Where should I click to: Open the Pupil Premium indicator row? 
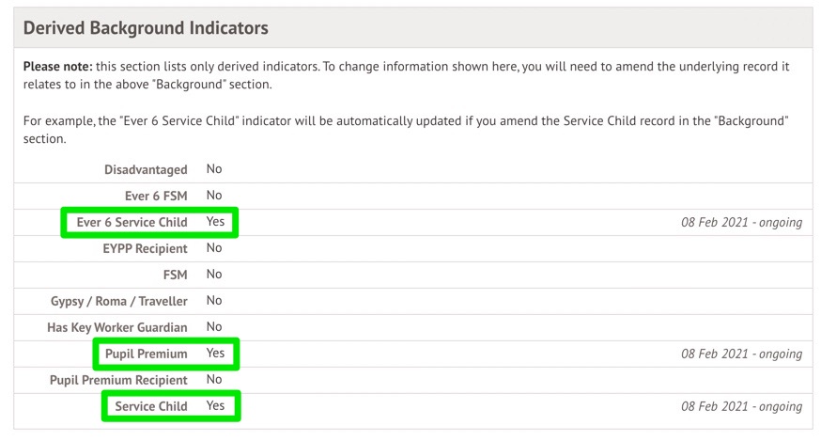click(x=147, y=354)
